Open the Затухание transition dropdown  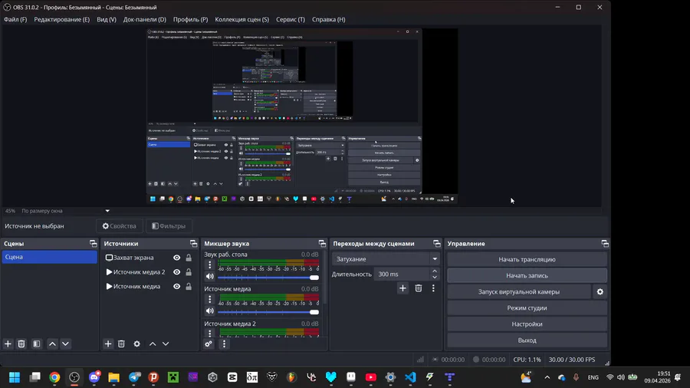386,259
